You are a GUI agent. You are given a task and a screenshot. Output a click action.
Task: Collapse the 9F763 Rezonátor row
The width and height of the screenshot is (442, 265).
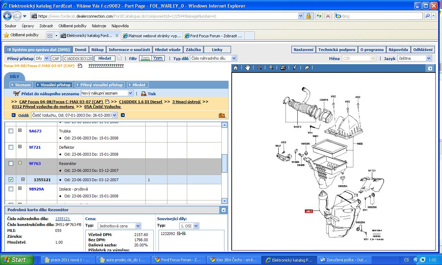pyautogui.click(x=20, y=163)
